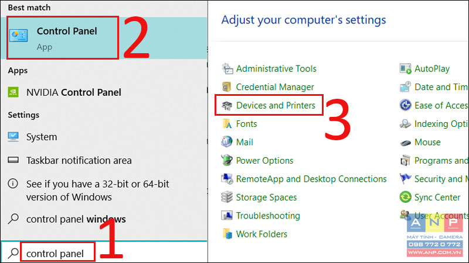Screen dimensions: 469x263
Task: Click the Power Options battery icon
Action: (x=227, y=160)
